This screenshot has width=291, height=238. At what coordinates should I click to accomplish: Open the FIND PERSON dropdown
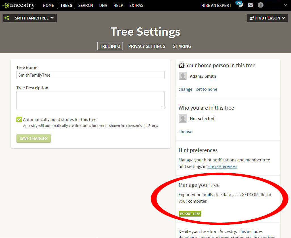click(x=267, y=18)
